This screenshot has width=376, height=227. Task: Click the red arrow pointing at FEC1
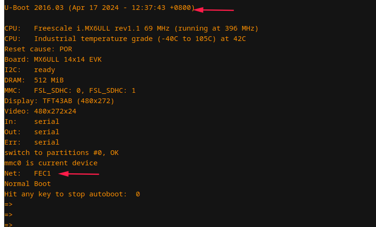(x=79, y=174)
